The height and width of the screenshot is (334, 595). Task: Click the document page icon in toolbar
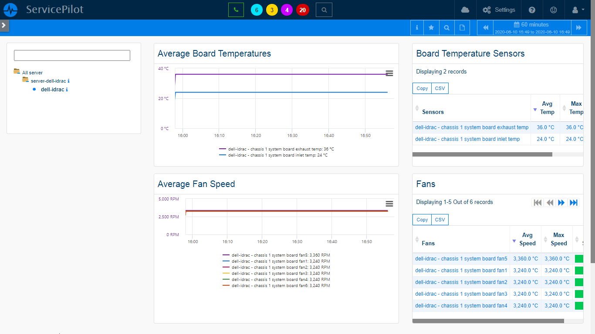[462, 28]
